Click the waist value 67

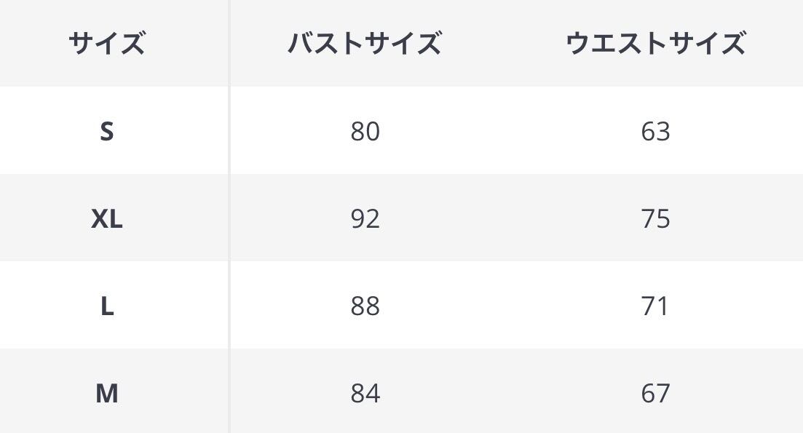click(x=655, y=394)
